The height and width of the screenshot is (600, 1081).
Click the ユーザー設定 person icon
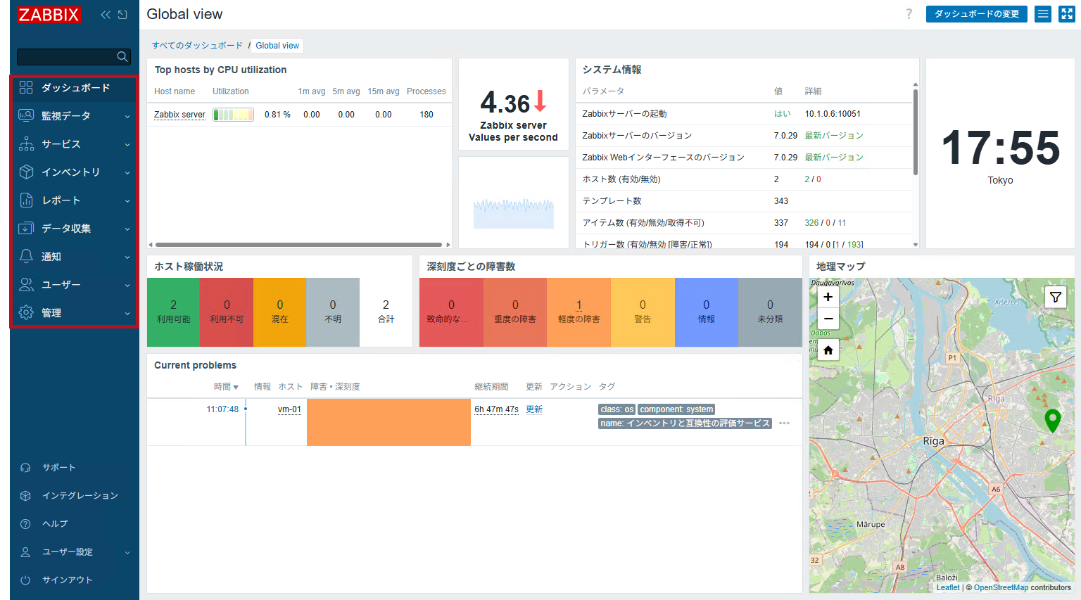[x=25, y=552]
